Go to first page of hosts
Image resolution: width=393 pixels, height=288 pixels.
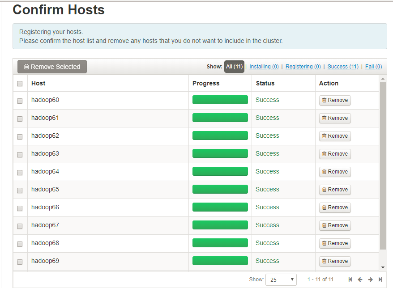(350, 280)
